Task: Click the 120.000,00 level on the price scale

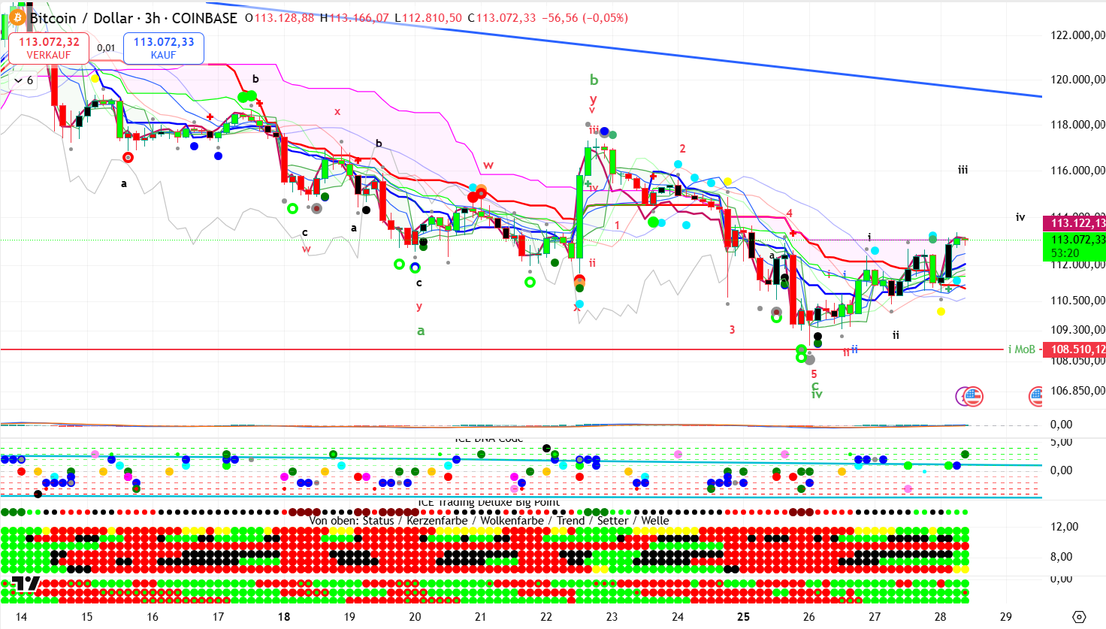Action: 1077,80
